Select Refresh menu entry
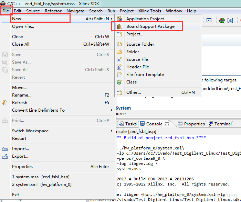 (62, 103)
